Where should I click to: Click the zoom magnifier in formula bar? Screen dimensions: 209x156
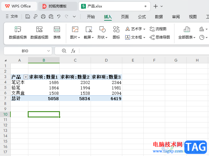coord(64,51)
